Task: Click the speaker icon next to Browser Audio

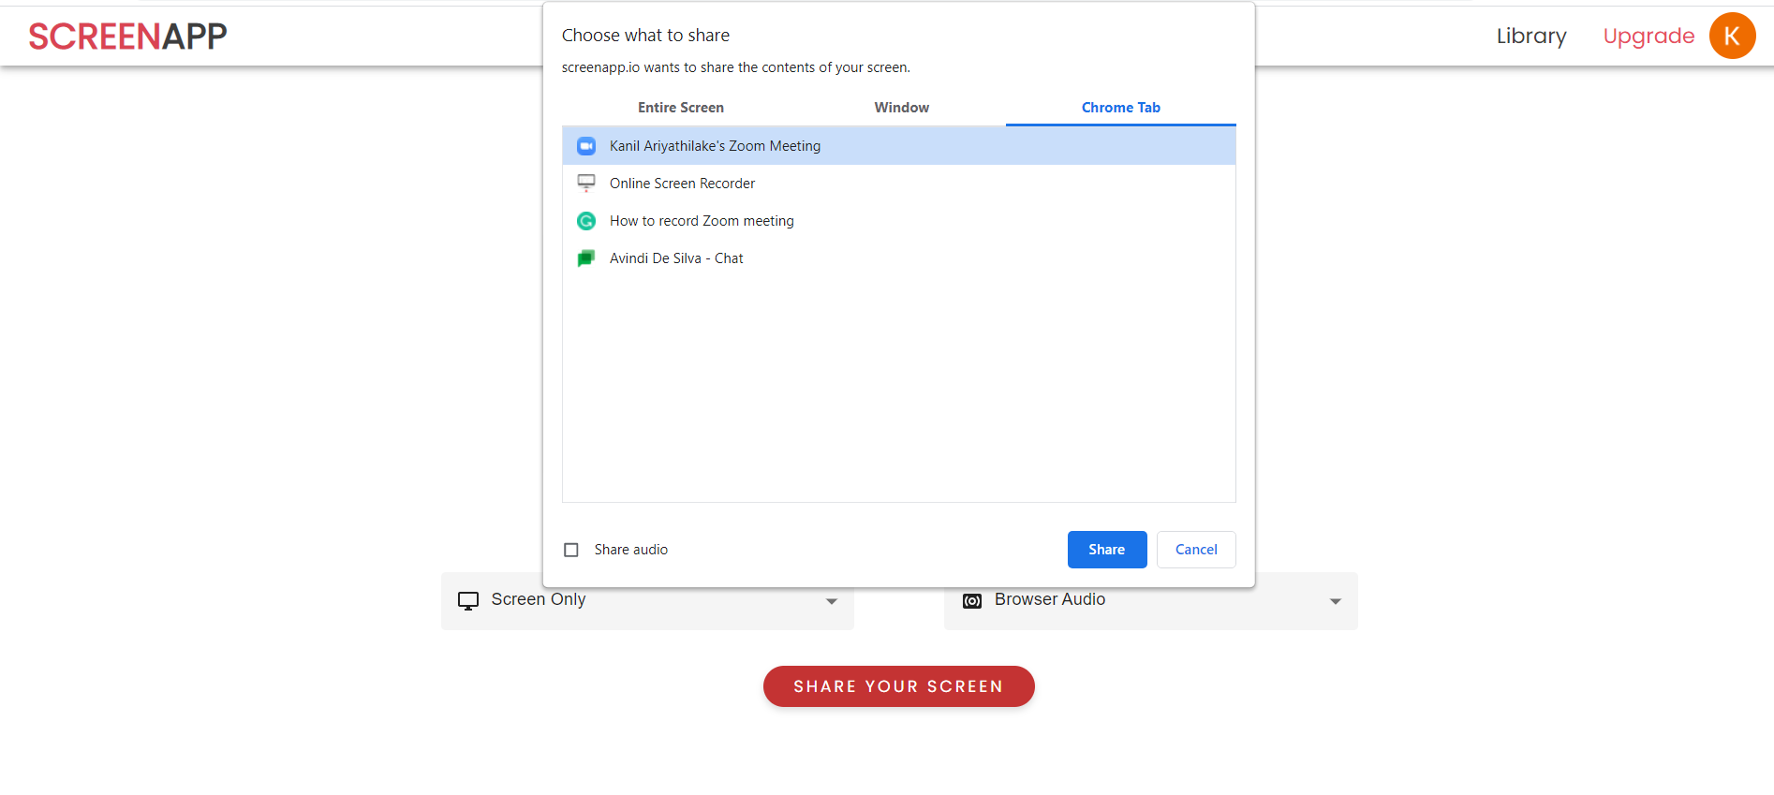Action: [972, 601]
